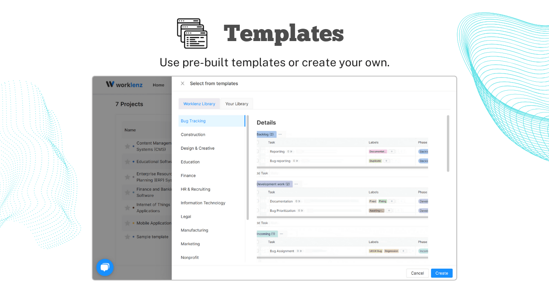Star the Sample template project
The width and height of the screenshot is (549, 308).
point(127,237)
